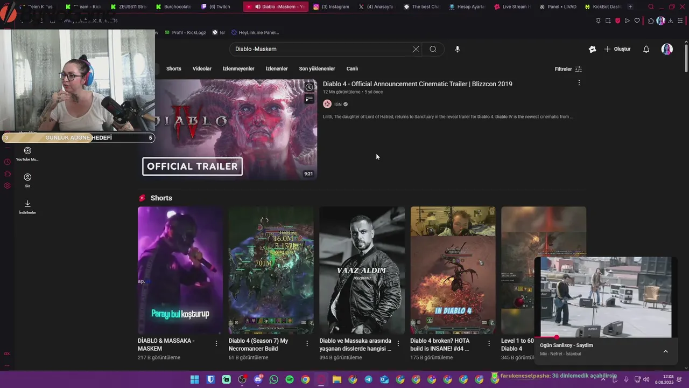Clear the YouTube search box text
The image size is (689, 388).
(x=416, y=49)
